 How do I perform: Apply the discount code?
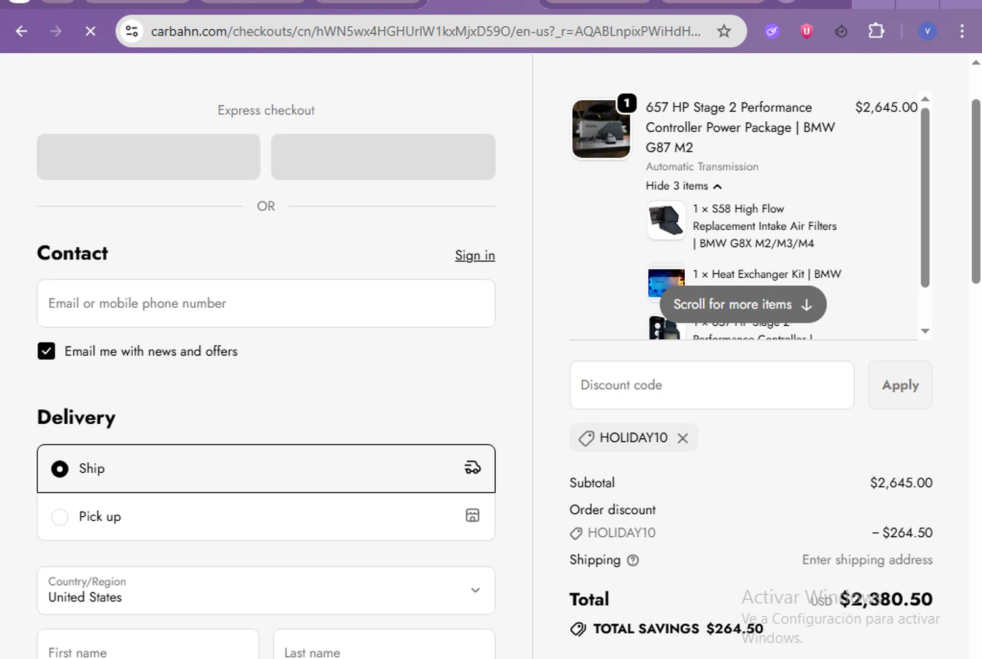900,385
